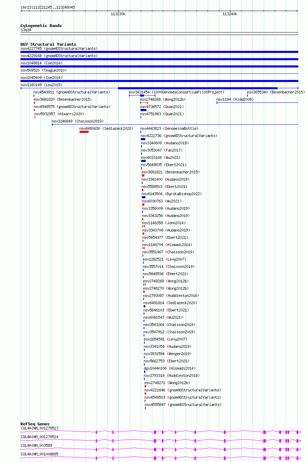Select CUL4A NM_001008895 transcript label

39,454
